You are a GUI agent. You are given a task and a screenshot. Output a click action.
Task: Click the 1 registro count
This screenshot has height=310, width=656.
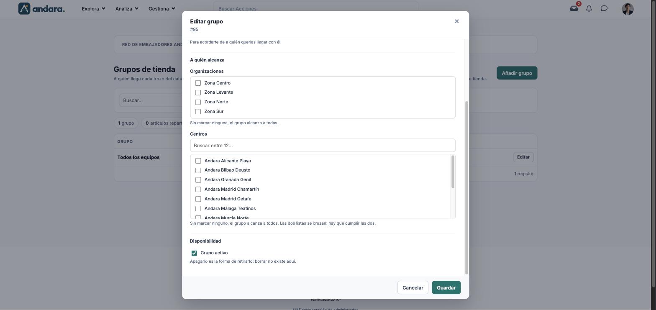click(524, 174)
